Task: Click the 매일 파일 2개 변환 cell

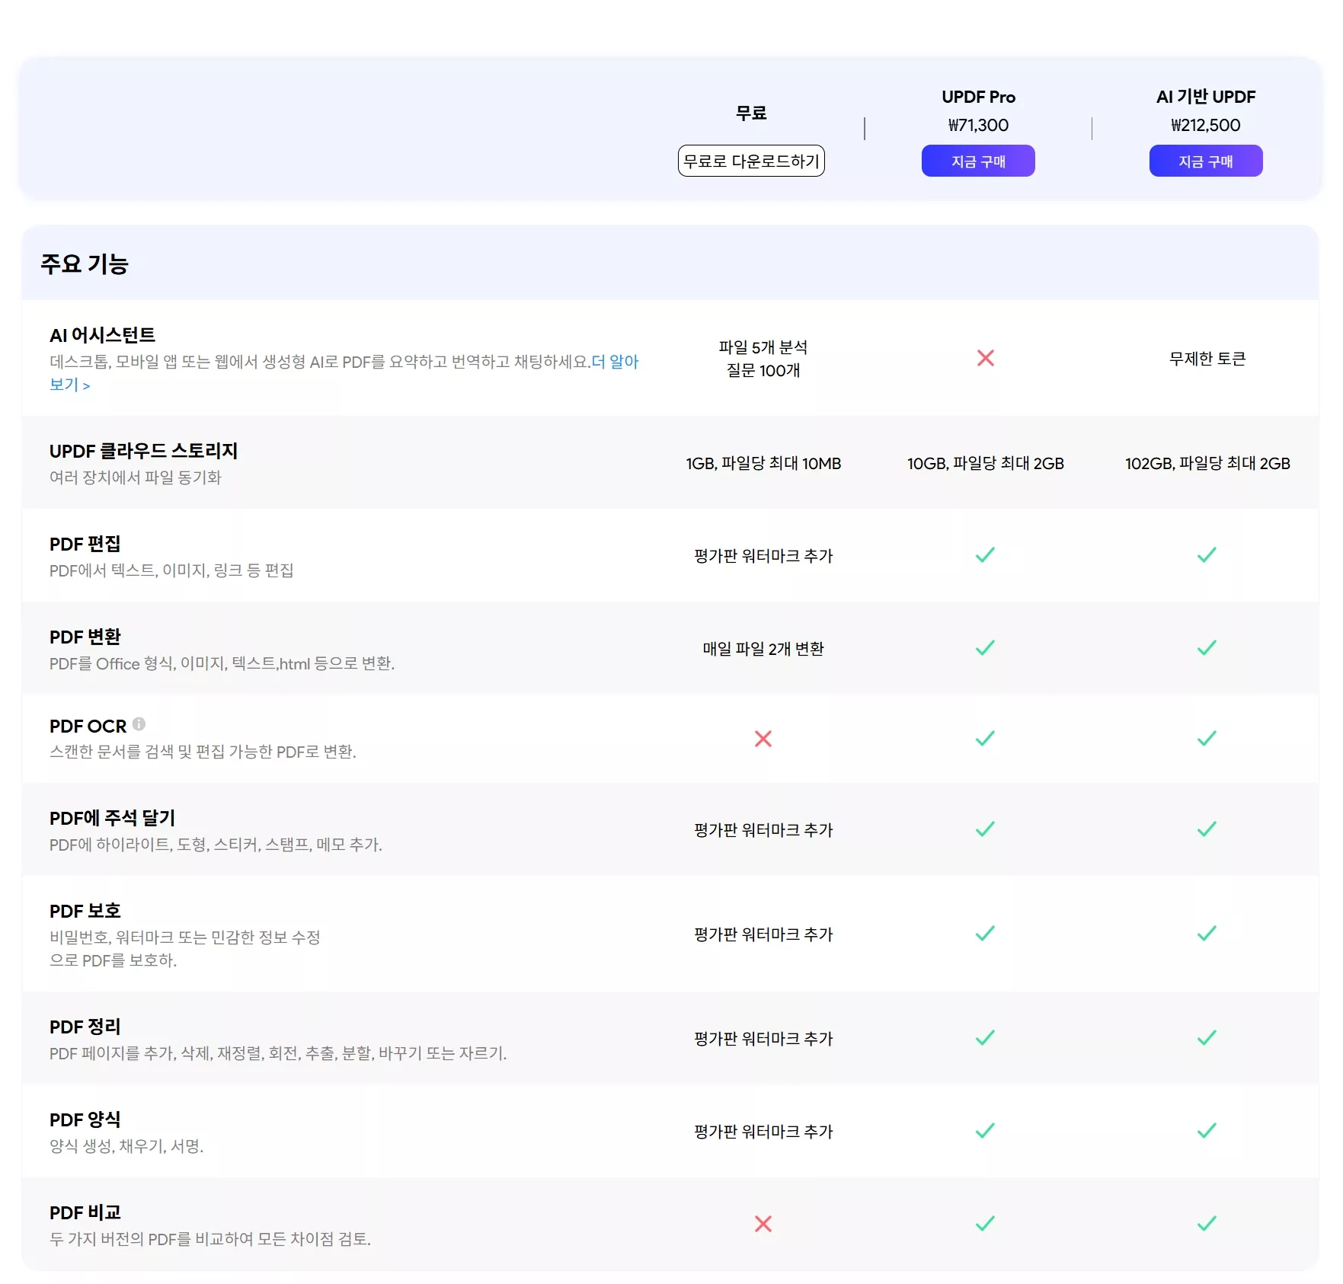Action: 763,649
